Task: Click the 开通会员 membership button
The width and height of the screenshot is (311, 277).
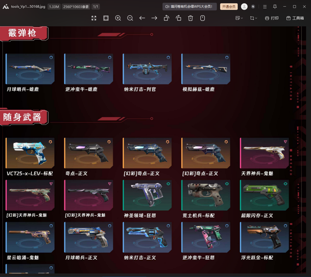Action: tap(229, 7)
